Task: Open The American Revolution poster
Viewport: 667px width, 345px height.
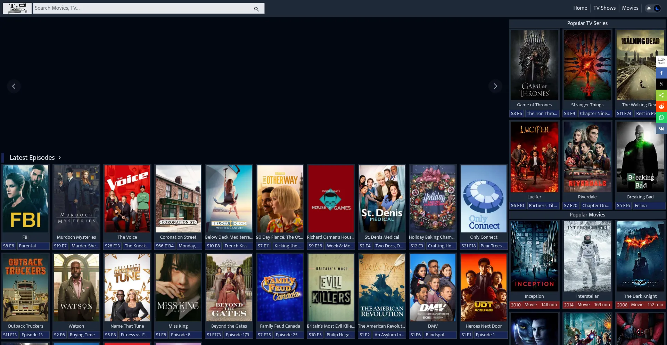Action: click(382, 288)
